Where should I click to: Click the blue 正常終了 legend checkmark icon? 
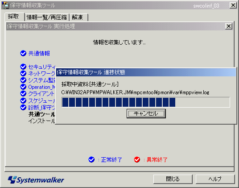pos(91,159)
